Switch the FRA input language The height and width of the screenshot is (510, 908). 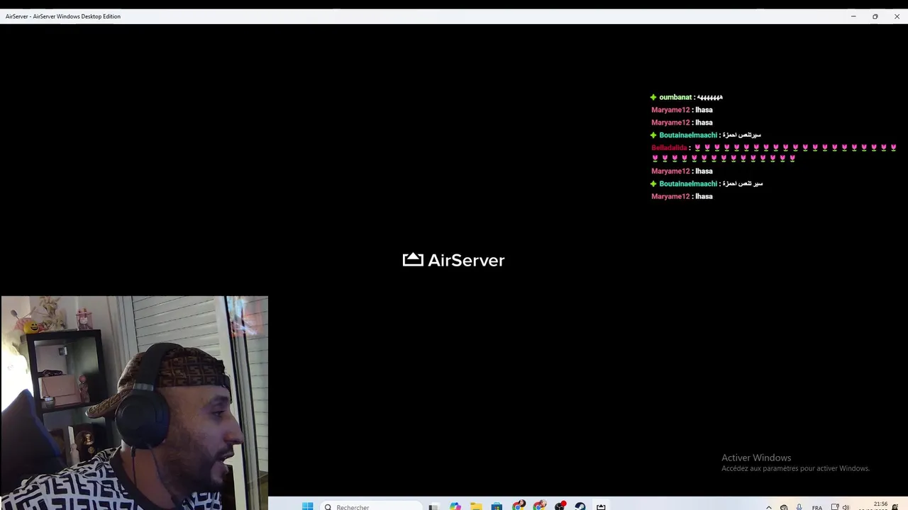(817, 507)
